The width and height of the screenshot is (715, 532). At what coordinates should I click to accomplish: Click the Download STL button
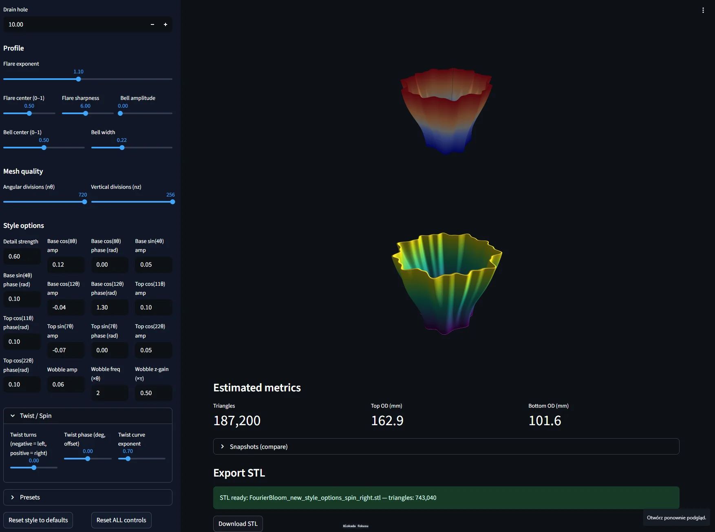tap(238, 524)
